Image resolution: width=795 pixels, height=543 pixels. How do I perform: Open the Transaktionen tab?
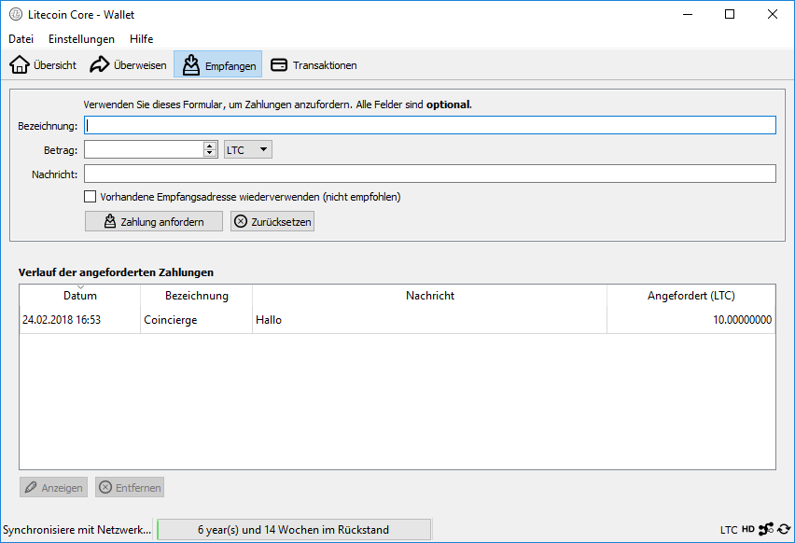(x=314, y=65)
